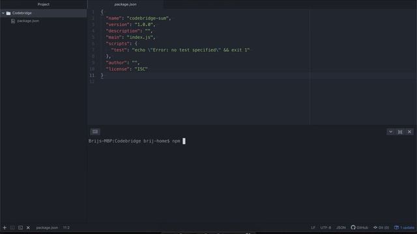Screen dimensions: 417x234
Task: Switch to the package.json editor tab
Action: pyautogui.click(x=125, y=5)
